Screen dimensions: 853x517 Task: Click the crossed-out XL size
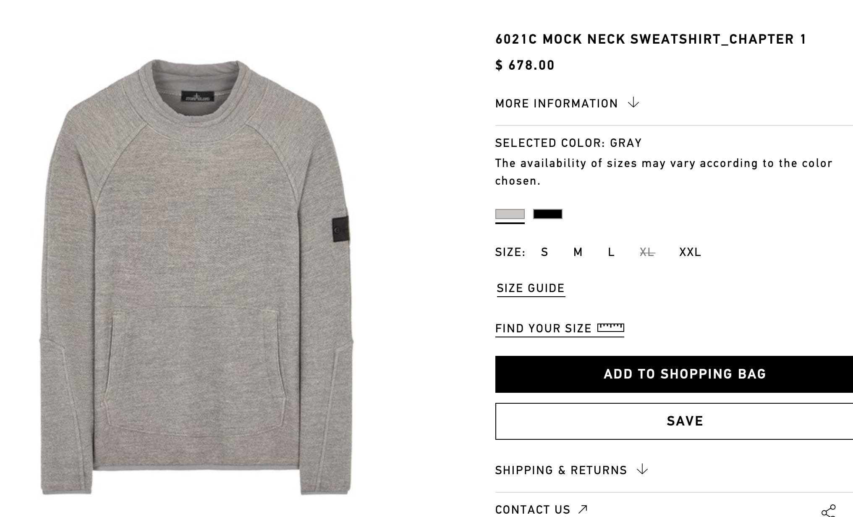click(647, 252)
